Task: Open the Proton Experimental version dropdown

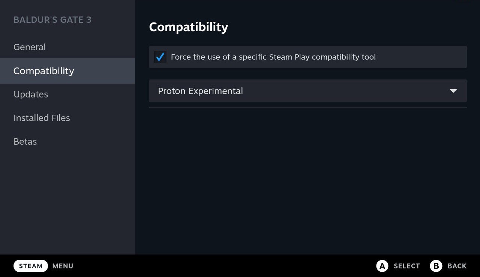Action: coord(307,91)
